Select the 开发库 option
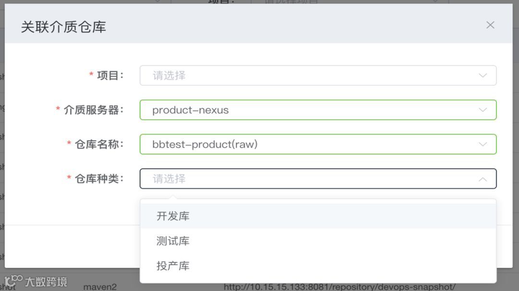The width and height of the screenshot is (519, 291). pyautogui.click(x=318, y=216)
